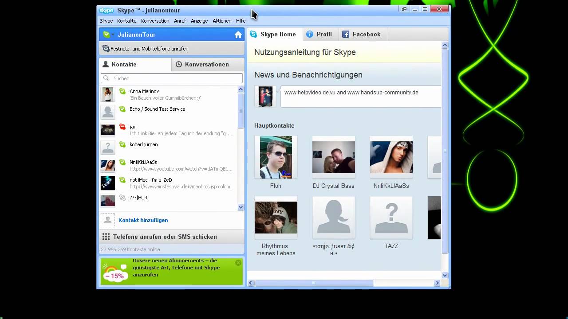
Task: Click the home pane scroll down arrow
Action: coord(445,275)
